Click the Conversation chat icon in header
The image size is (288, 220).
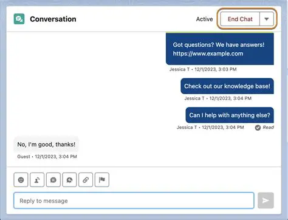[x=19, y=19]
